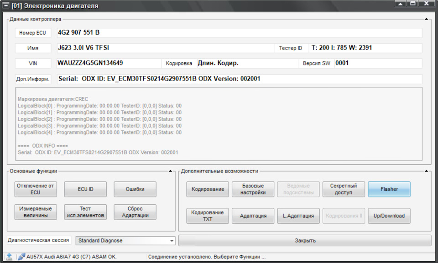Open Секретный доступ security access
438x263 pixels.
pyautogui.click(x=343, y=189)
